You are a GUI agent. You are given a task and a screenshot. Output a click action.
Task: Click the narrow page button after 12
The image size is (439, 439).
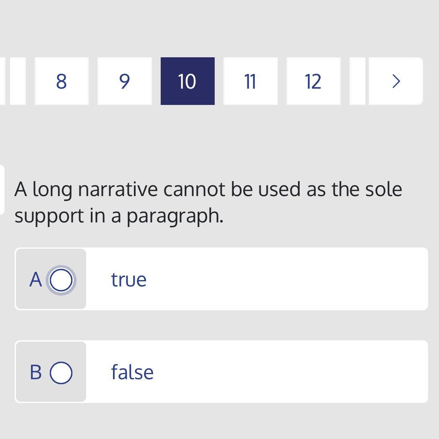point(357,81)
